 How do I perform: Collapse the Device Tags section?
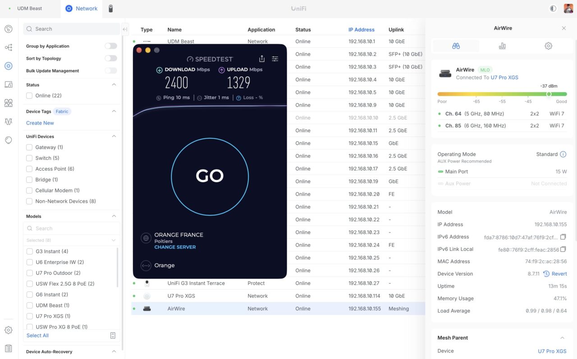(x=114, y=111)
